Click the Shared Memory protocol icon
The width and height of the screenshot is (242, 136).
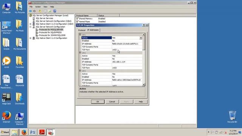tap(77, 19)
